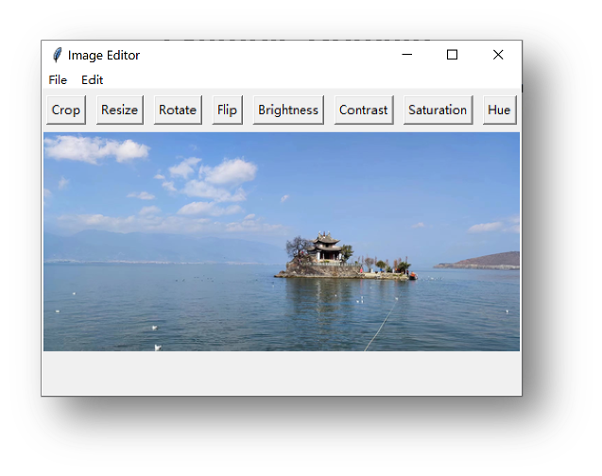
Task: Choose the Saturation button
Action: (x=438, y=110)
